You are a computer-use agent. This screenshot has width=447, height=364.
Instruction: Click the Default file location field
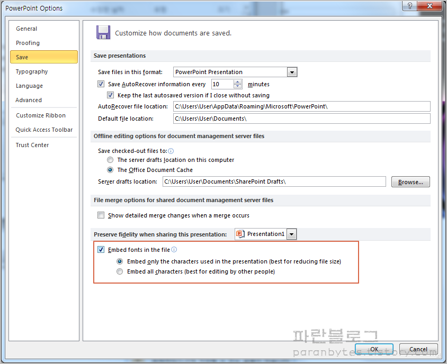pyautogui.click(x=301, y=119)
